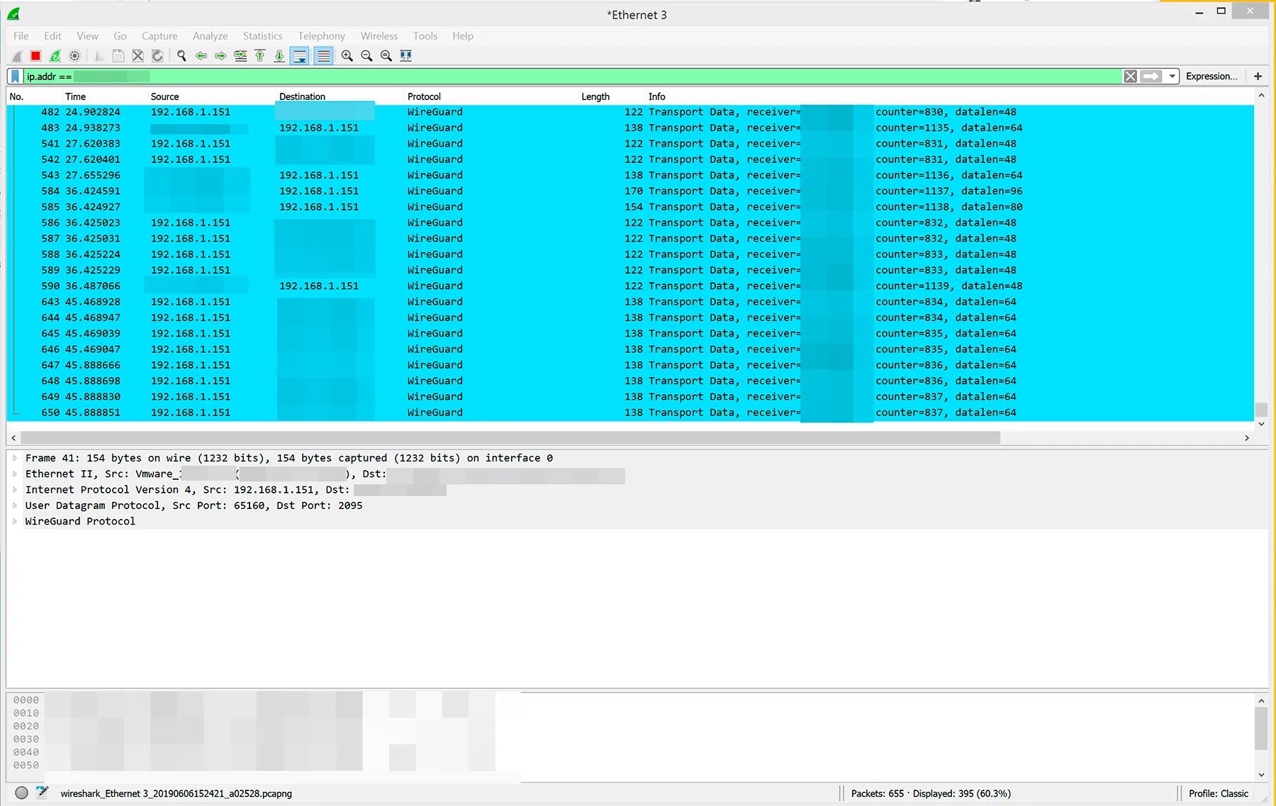The image size is (1276, 806).
Task: Close the capture file icon
Action: coord(138,56)
